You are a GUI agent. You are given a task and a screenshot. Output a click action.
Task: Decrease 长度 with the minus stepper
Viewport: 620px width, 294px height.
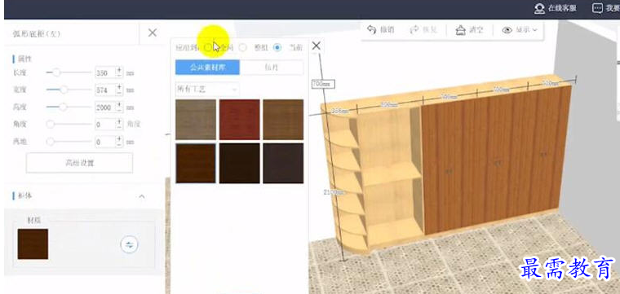[x=119, y=76]
